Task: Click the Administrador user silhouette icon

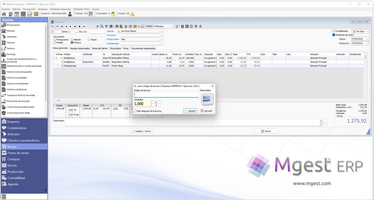Action: click(x=70, y=14)
